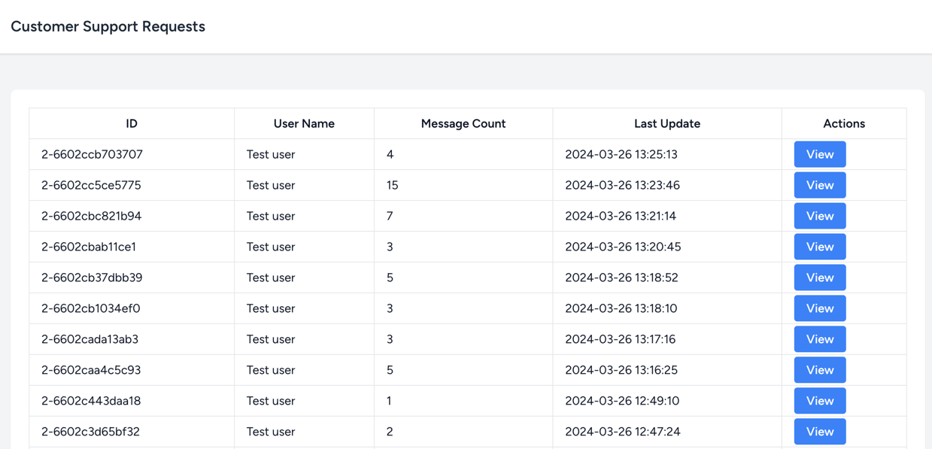Select the Actions column header

coord(844,123)
